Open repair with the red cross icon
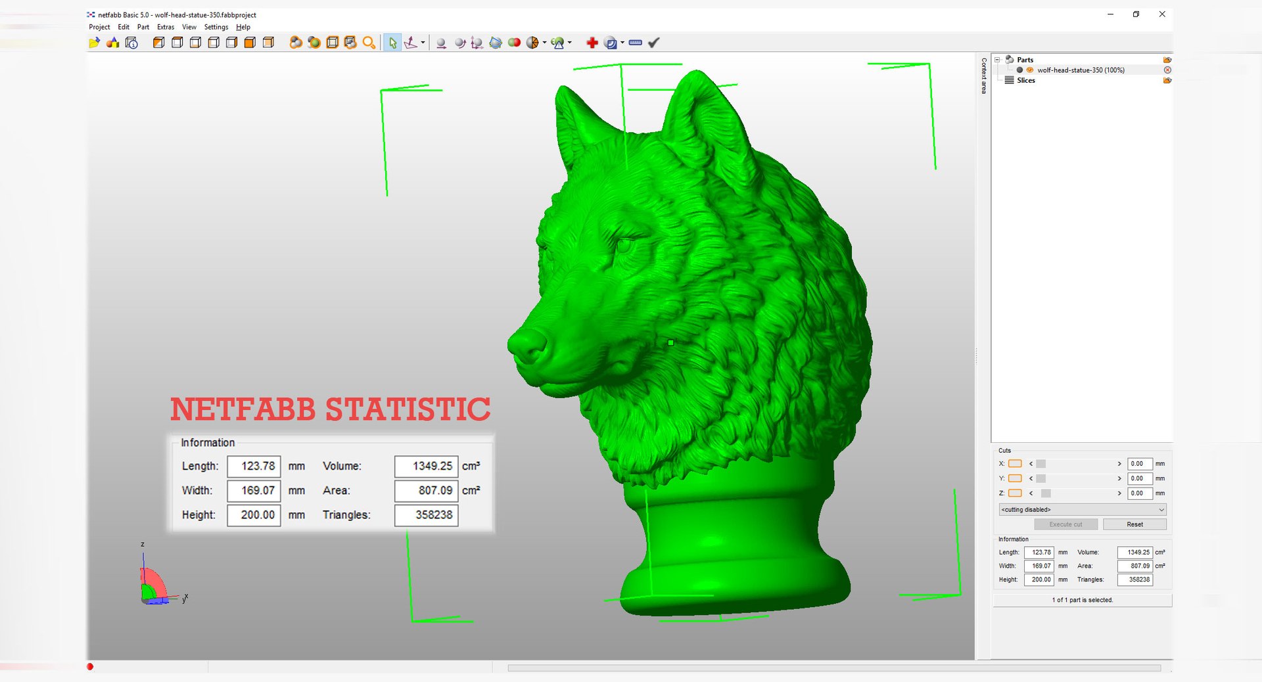The height and width of the screenshot is (682, 1262). [x=592, y=43]
